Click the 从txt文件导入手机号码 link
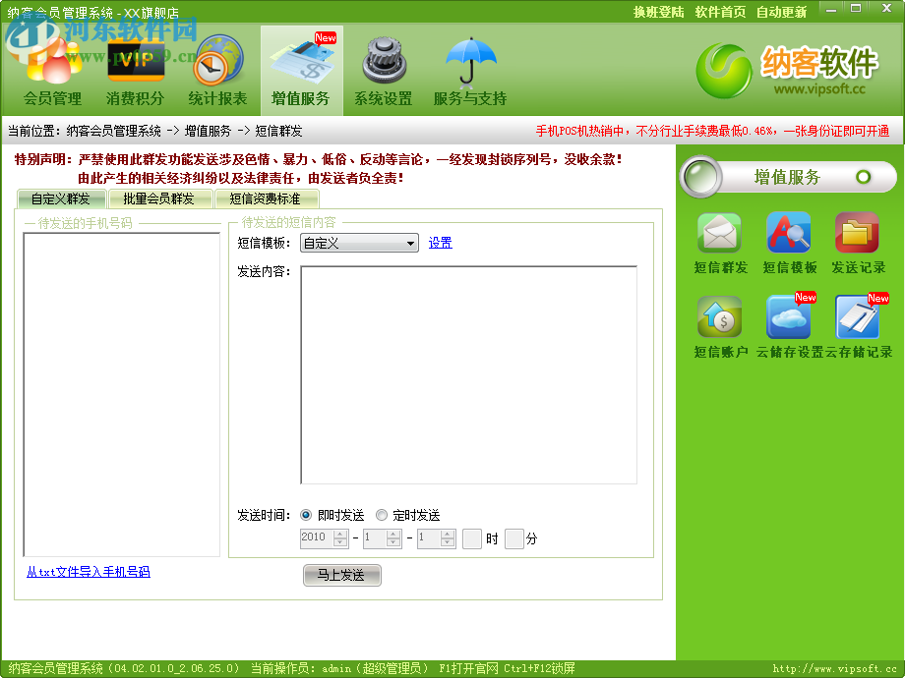 pos(88,572)
